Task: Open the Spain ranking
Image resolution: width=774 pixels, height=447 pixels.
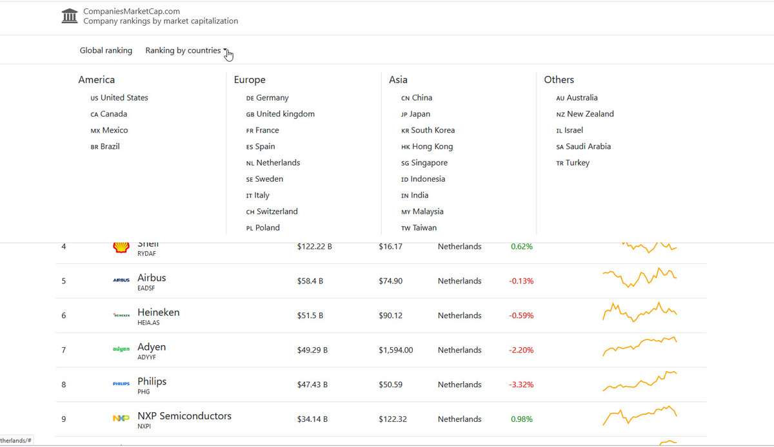Action: coord(261,146)
